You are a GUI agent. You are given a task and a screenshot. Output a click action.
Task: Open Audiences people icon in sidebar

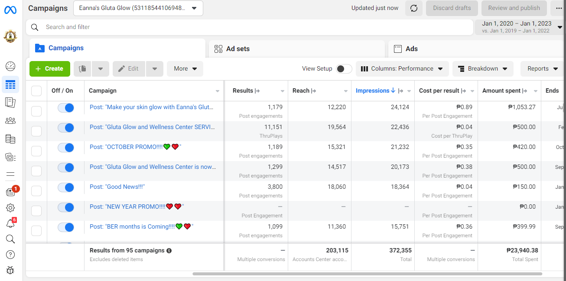tap(10, 121)
